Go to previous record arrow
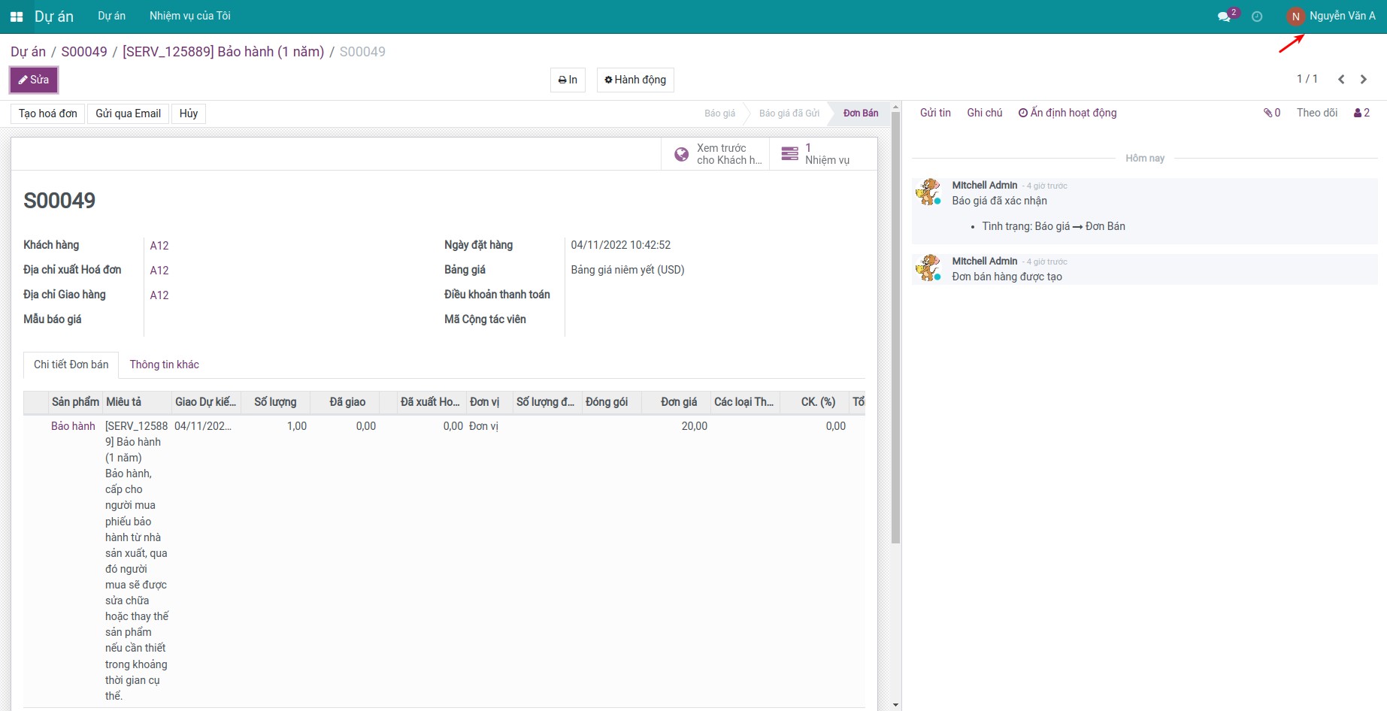This screenshot has width=1387, height=711. [x=1341, y=79]
